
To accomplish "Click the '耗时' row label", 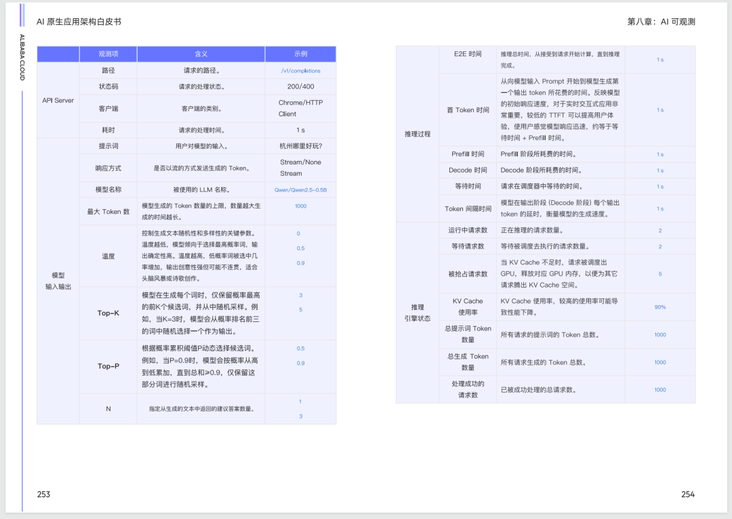I will point(108,130).
